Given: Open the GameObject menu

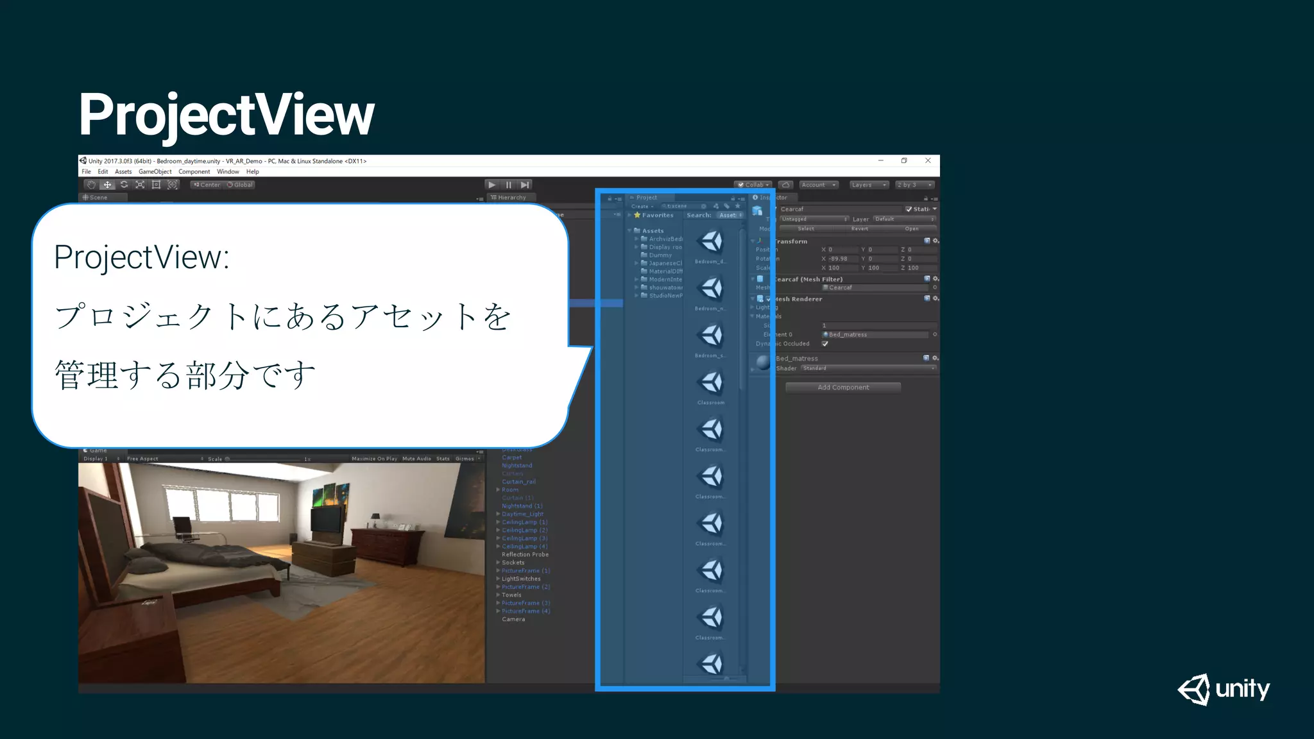Looking at the screenshot, I should (155, 171).
